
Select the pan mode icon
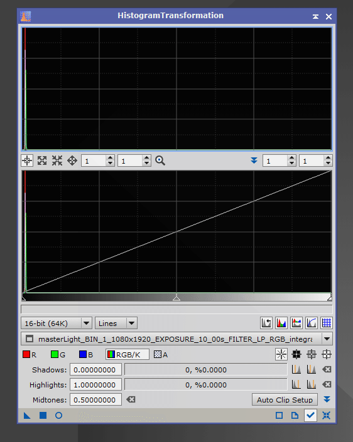pos(72,160)
